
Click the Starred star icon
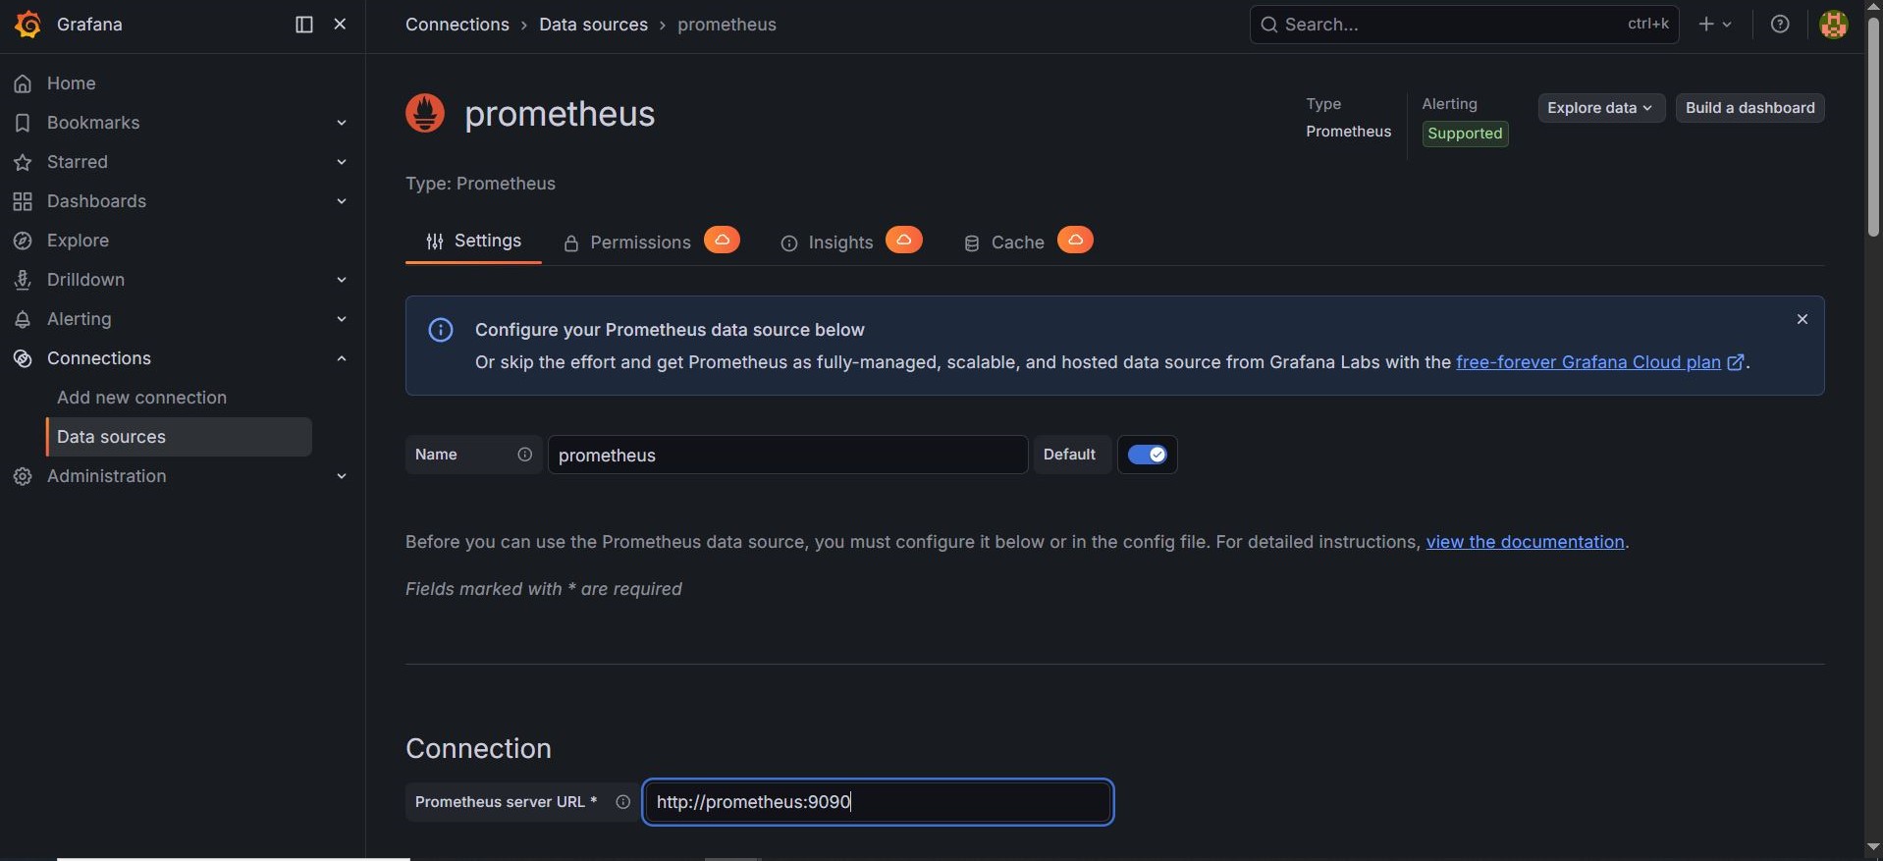click(x=23, y=162)
